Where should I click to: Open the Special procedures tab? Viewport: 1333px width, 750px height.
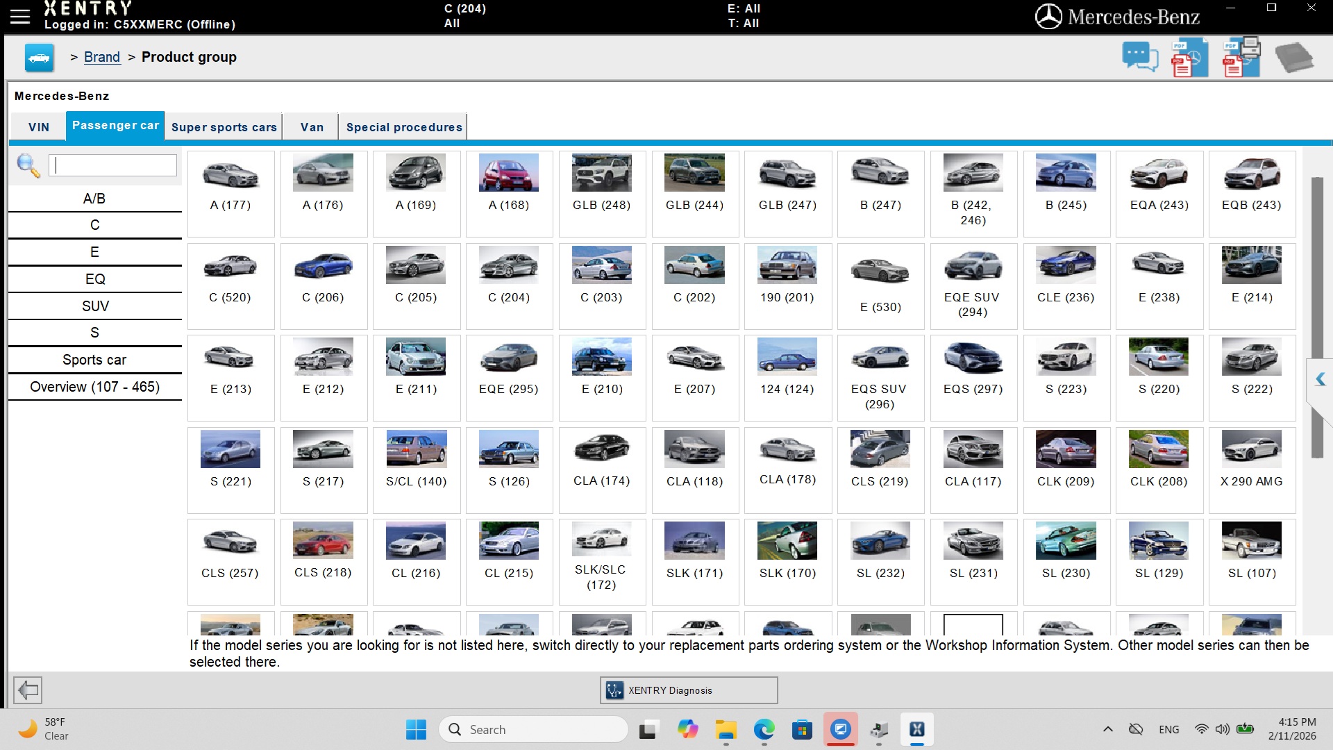[404, 127]
